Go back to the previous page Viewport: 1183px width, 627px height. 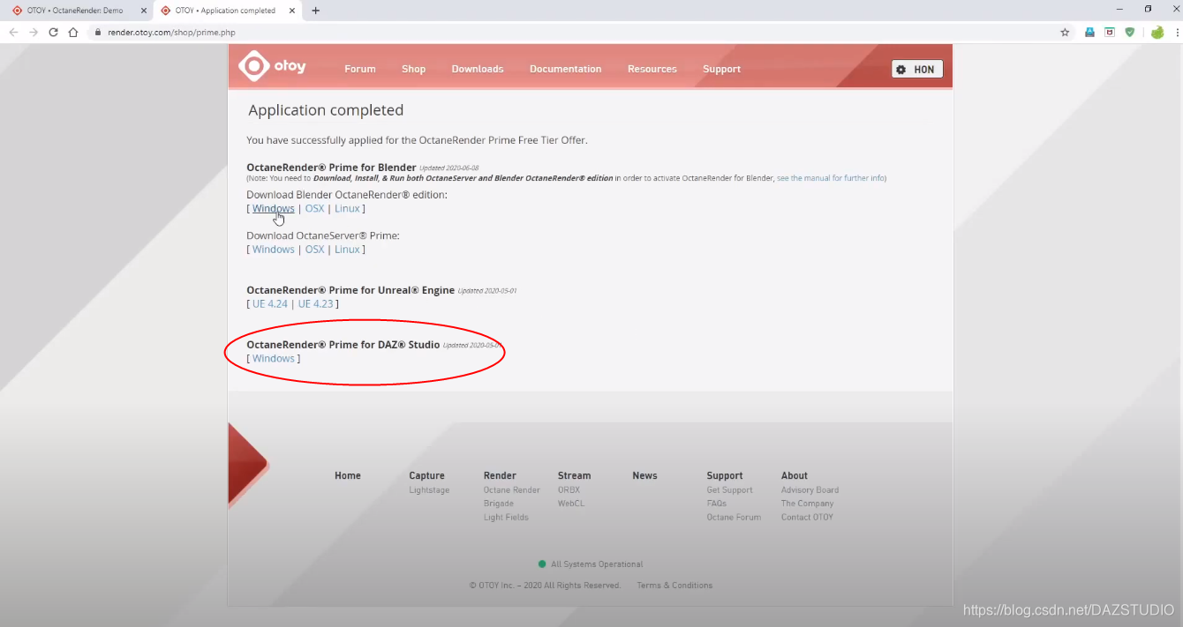tap(13, 32)
